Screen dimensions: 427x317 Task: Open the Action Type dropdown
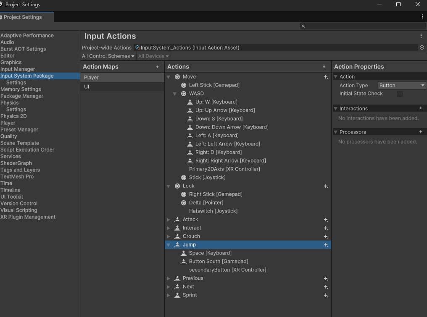402,85
